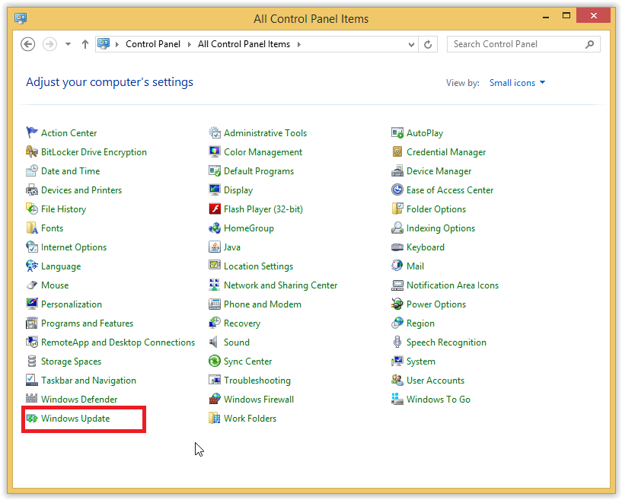Expand the arrow before Control Panel breadcrumb
622x500 pixels.
[x=117, y=44]
